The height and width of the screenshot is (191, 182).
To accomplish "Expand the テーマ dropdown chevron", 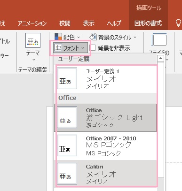I will coord(34,60).
